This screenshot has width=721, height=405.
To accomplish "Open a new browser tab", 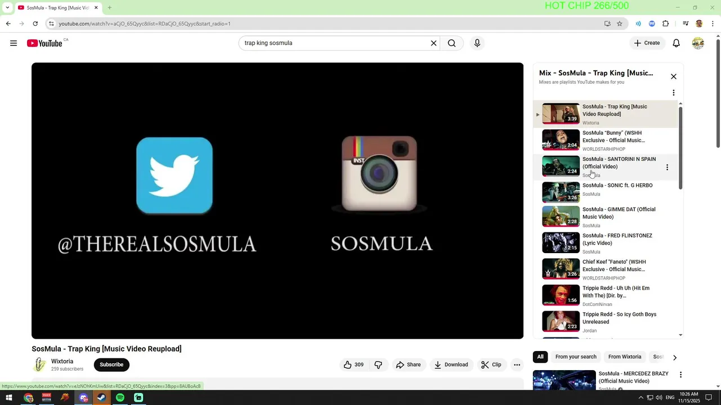I will click(x=110, y=7).
